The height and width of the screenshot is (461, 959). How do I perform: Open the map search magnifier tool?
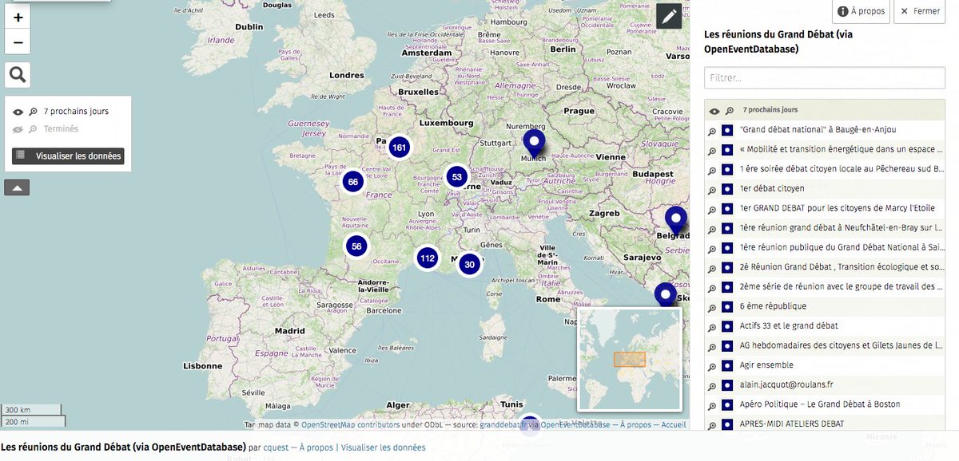17,73
